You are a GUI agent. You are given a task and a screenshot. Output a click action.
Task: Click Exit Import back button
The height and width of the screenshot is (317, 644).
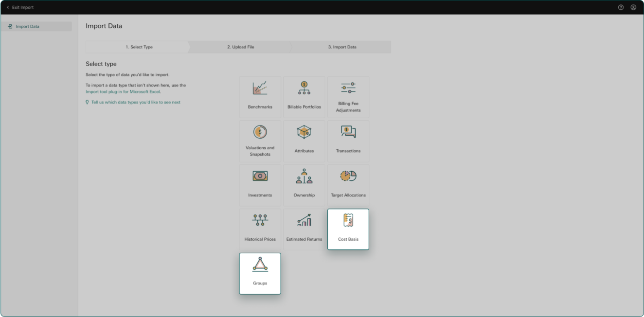(x=20, y=7)
